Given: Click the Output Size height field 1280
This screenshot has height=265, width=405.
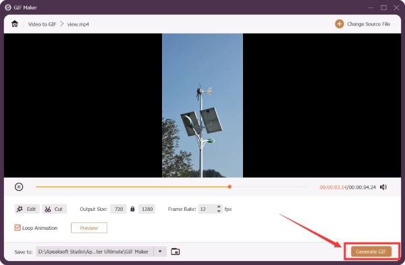Looking at the screenshot, I should [x=146, y=209].
